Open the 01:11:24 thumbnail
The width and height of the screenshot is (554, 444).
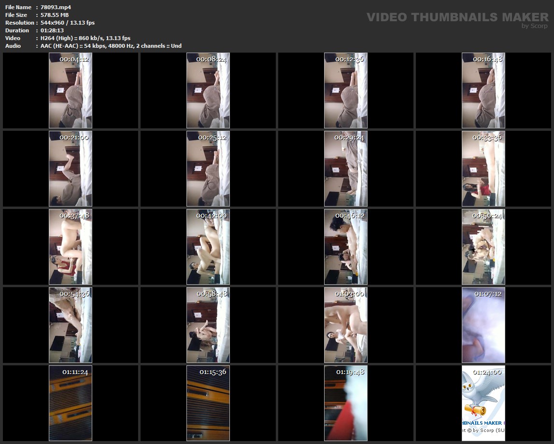tap(71, 403)
